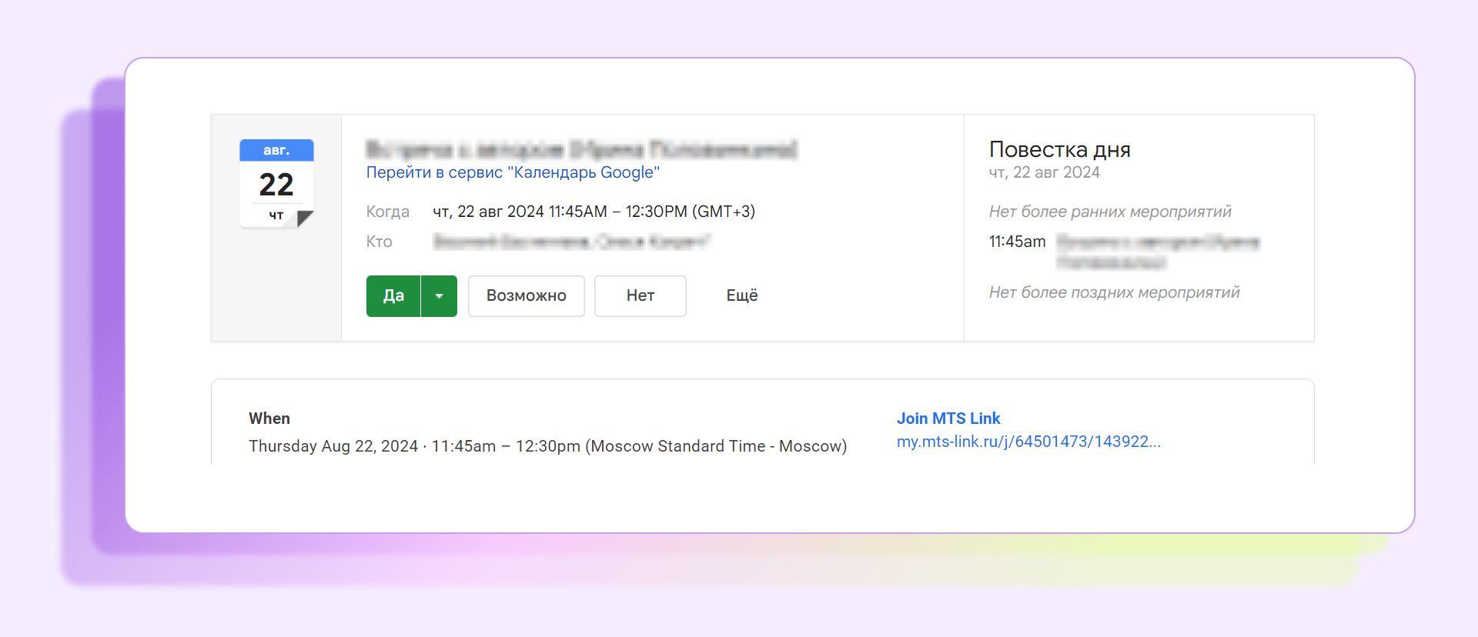Click Нет более поздних мероприятий text

tap(1115, 292)
